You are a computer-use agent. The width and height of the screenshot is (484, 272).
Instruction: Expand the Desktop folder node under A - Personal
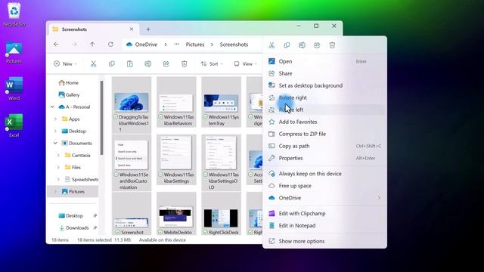55,131
